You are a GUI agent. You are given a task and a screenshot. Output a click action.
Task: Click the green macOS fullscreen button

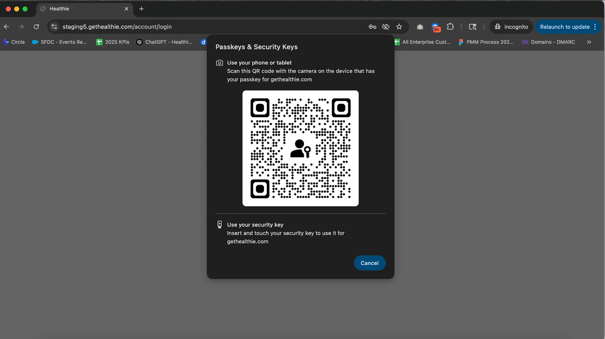point(25,9)
